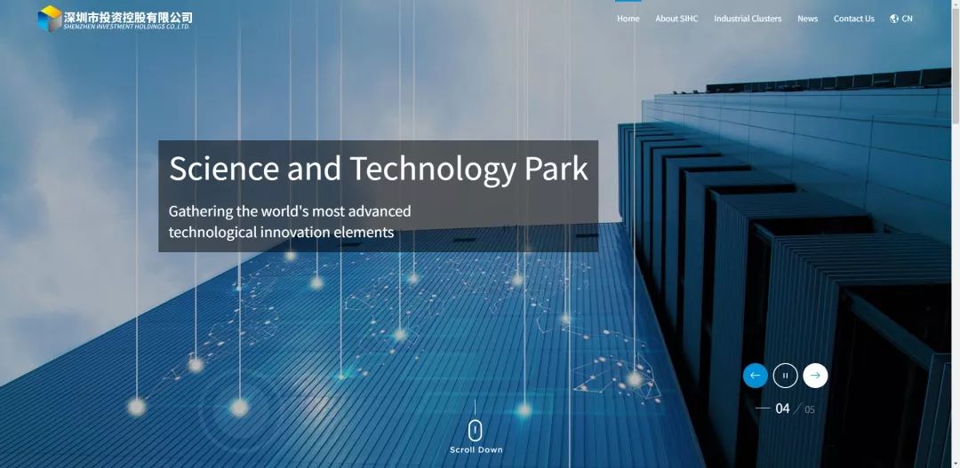The width and height of the screenshot is (960, 468).
Task: Open the Home menu item
Action: tap(628, 19)
